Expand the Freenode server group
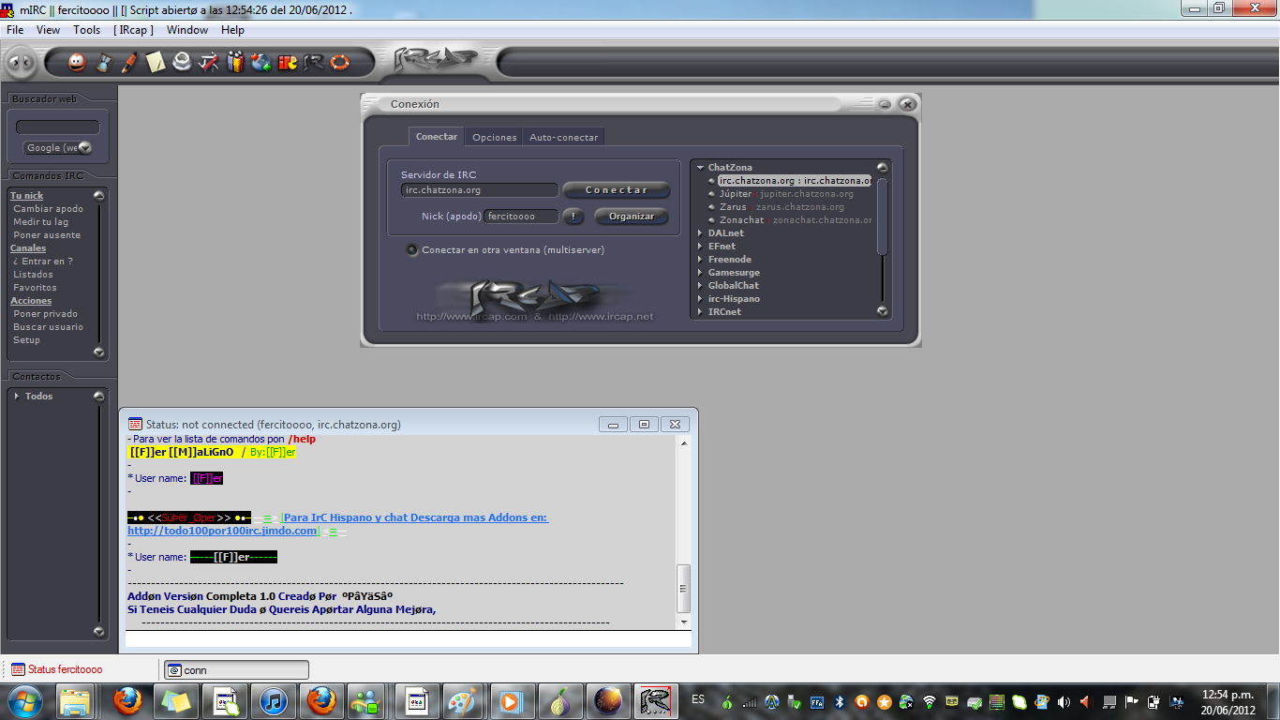 coord(700,260)
